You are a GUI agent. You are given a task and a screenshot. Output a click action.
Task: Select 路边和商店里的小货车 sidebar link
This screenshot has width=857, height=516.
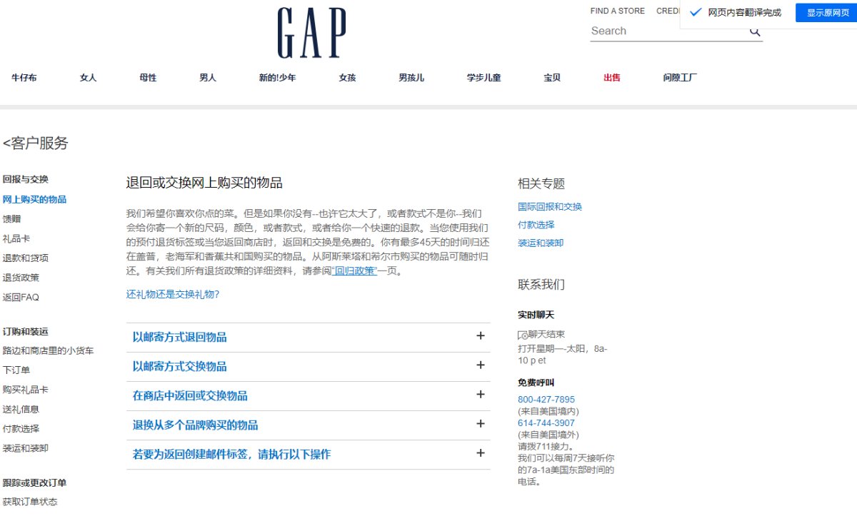click(x=48, y=350)
